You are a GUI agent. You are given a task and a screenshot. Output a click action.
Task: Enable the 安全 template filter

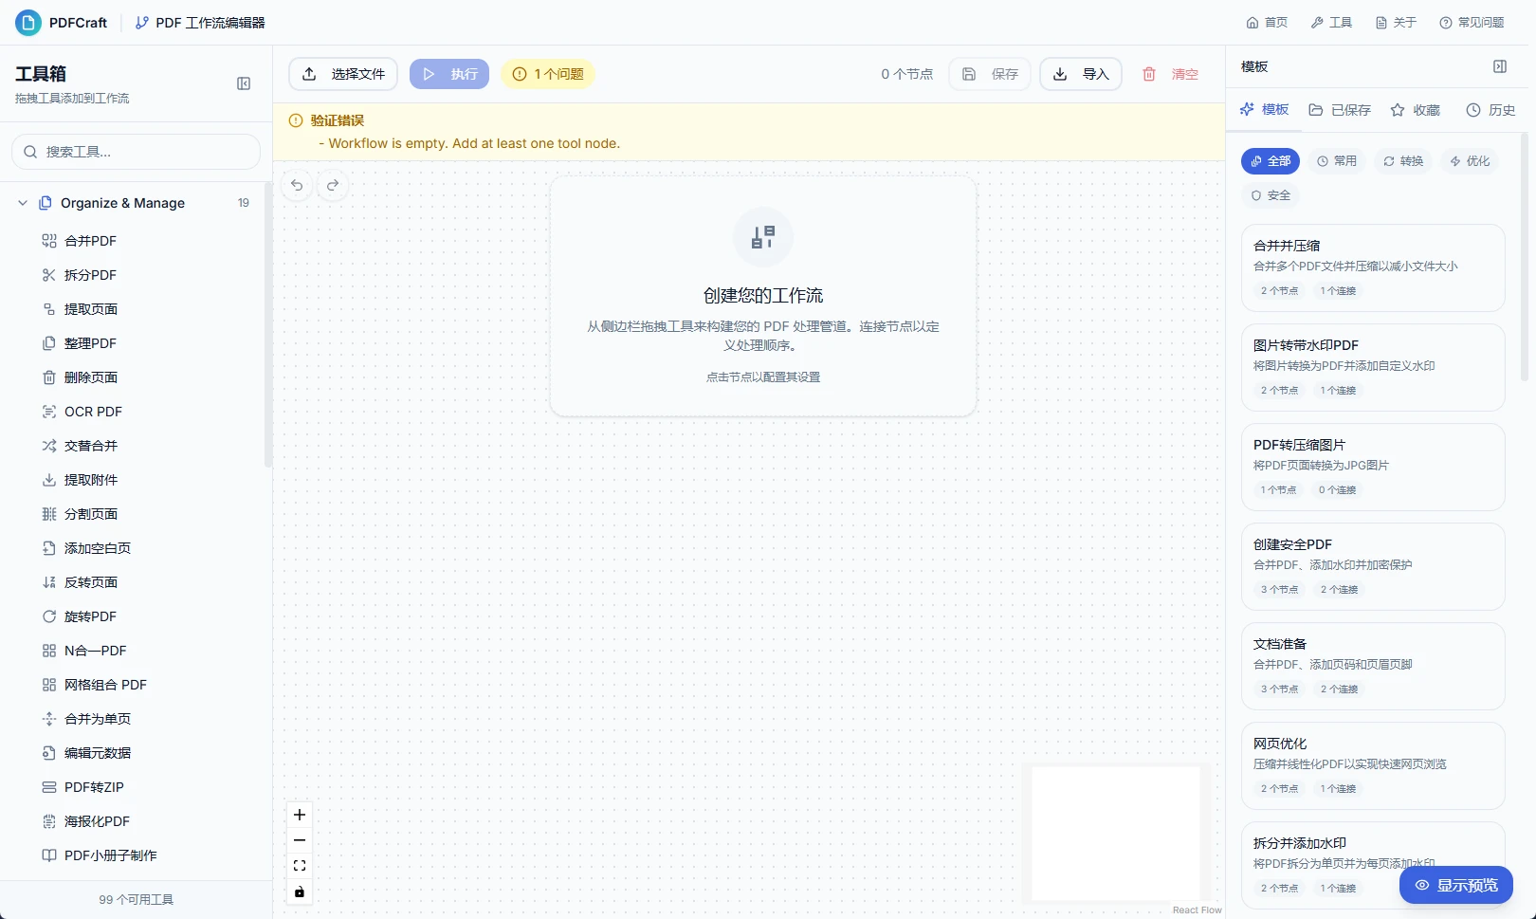coord(1270,195)
